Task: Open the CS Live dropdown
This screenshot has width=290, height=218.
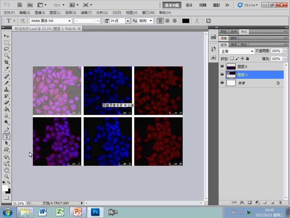Action: pos(248,5)
